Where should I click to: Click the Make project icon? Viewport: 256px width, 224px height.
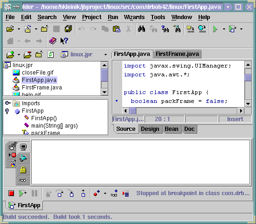tap(190, 29)
